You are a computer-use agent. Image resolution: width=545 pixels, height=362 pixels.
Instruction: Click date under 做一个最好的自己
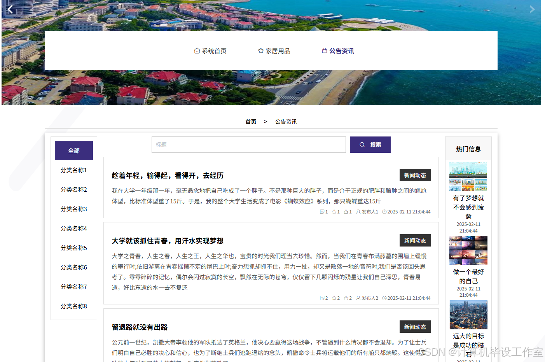(468, 292)
